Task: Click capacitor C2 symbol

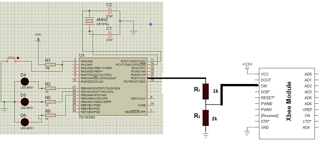Action: (x=109, y=11)
